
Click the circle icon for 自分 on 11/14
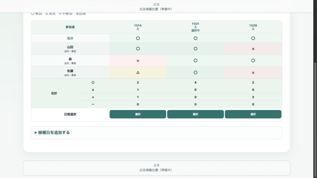[x=138, y=38]
